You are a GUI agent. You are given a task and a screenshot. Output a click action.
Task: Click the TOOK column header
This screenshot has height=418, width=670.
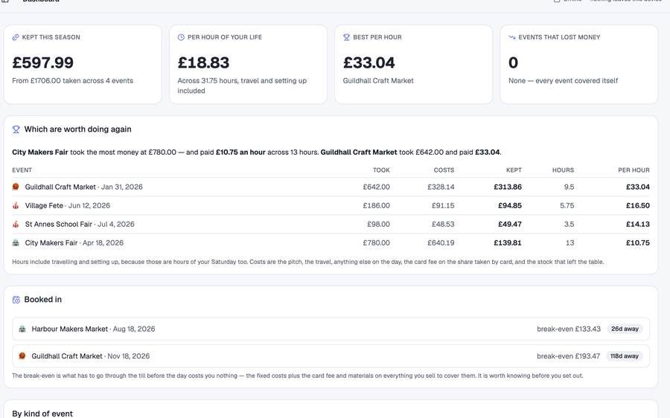pyautogui.click(x=381, y=170)
